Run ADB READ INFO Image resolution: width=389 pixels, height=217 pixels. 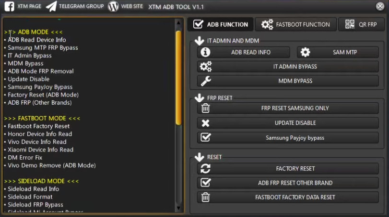(244, 52)
